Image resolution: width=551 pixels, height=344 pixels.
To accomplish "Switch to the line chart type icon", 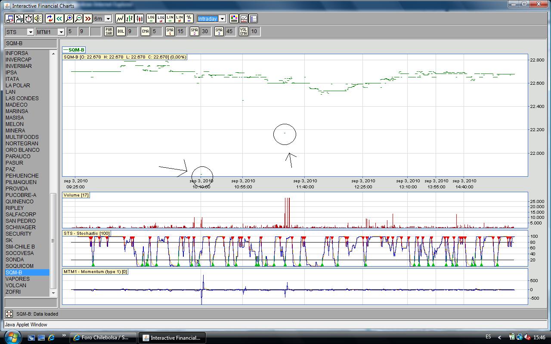I will tap(120, 18).
